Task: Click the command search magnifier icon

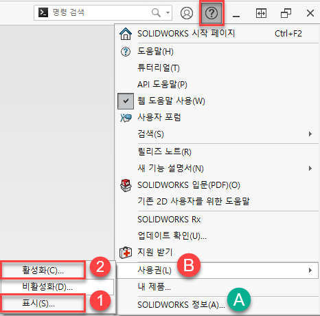Action: coord(156,12)
